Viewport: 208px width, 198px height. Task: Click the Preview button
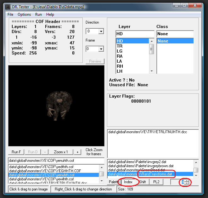tap(95, 61)
